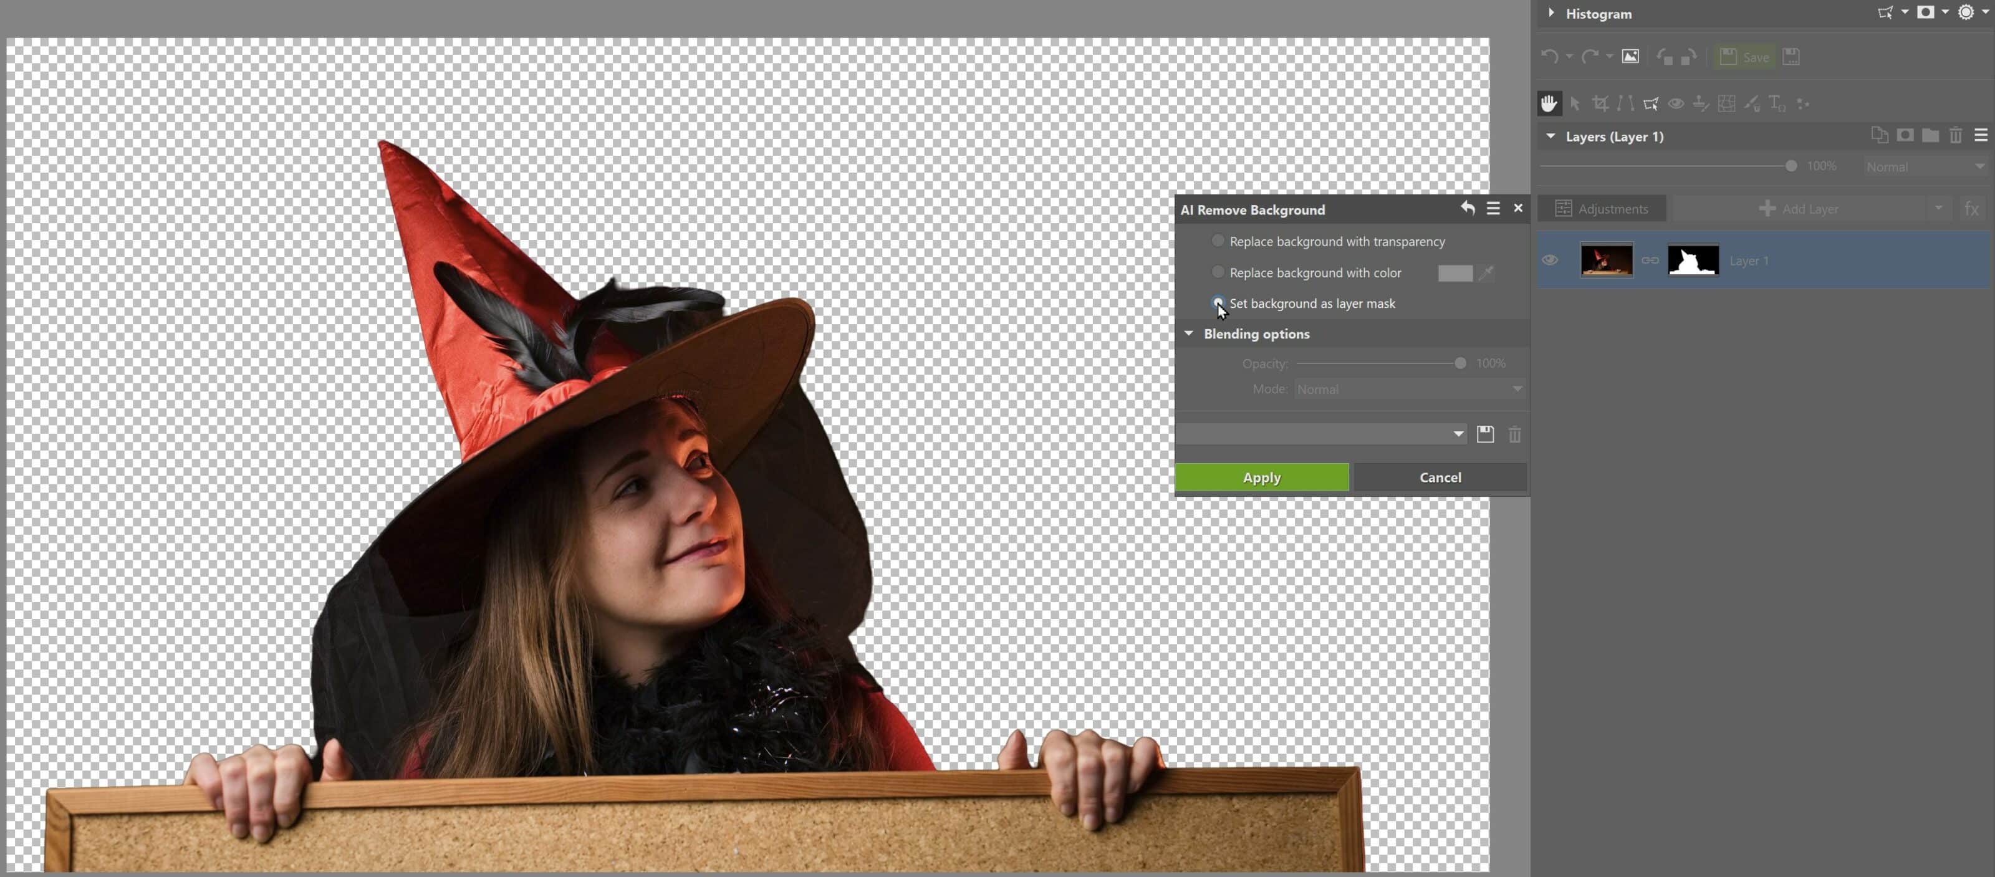Click the Cancel button
This screenshot has height=877, width=1995.
click(x=1440, y=477)
